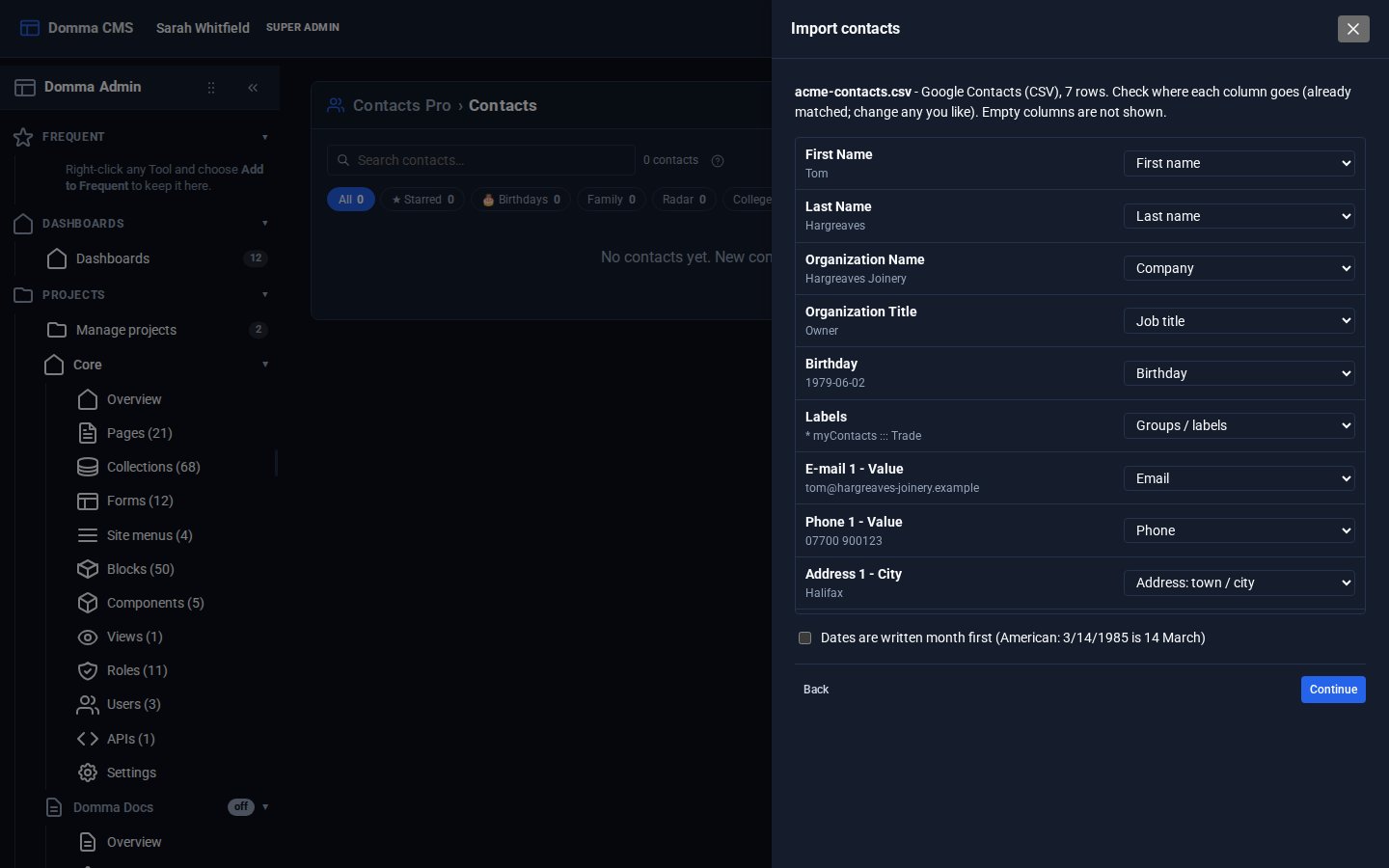This screenshot has height=868, width=1389.
Task: Click the APIs code brackets icon
Action: [88, 739]
